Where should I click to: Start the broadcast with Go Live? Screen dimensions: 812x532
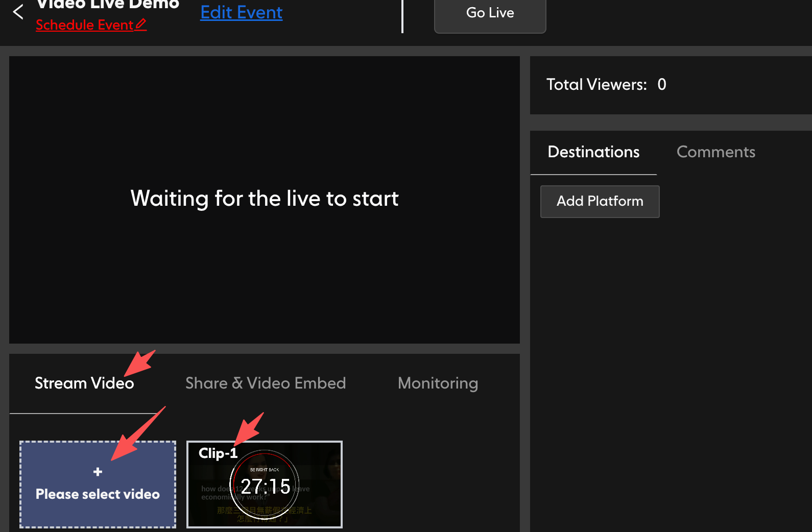(x=490, y=14)
